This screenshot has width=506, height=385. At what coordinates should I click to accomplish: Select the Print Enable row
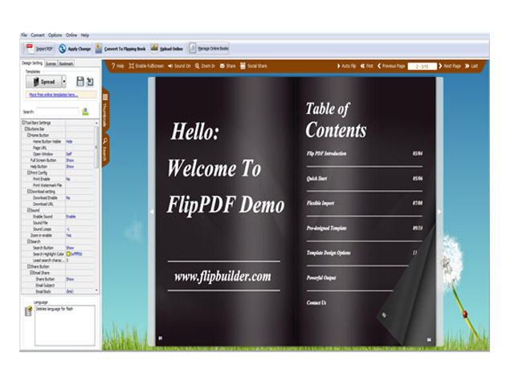[x=58, y=179]
